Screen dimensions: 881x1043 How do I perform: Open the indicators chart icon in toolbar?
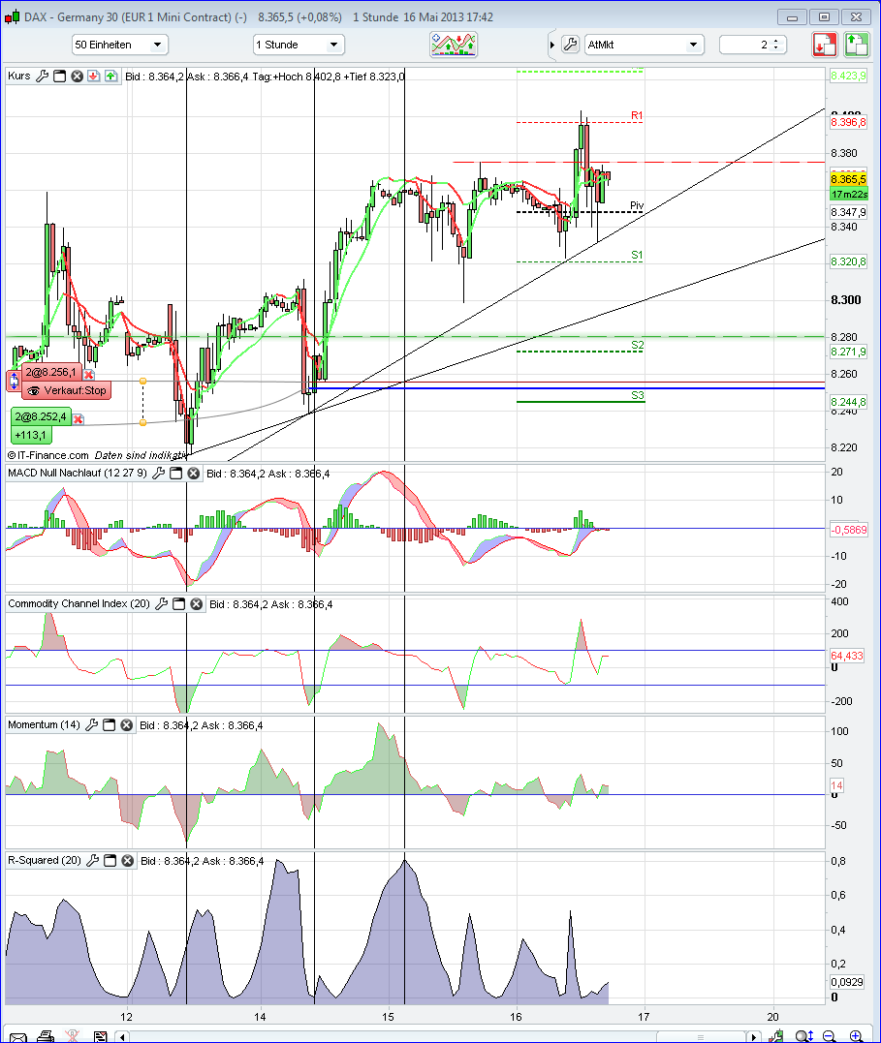click(x=454, y=45)
